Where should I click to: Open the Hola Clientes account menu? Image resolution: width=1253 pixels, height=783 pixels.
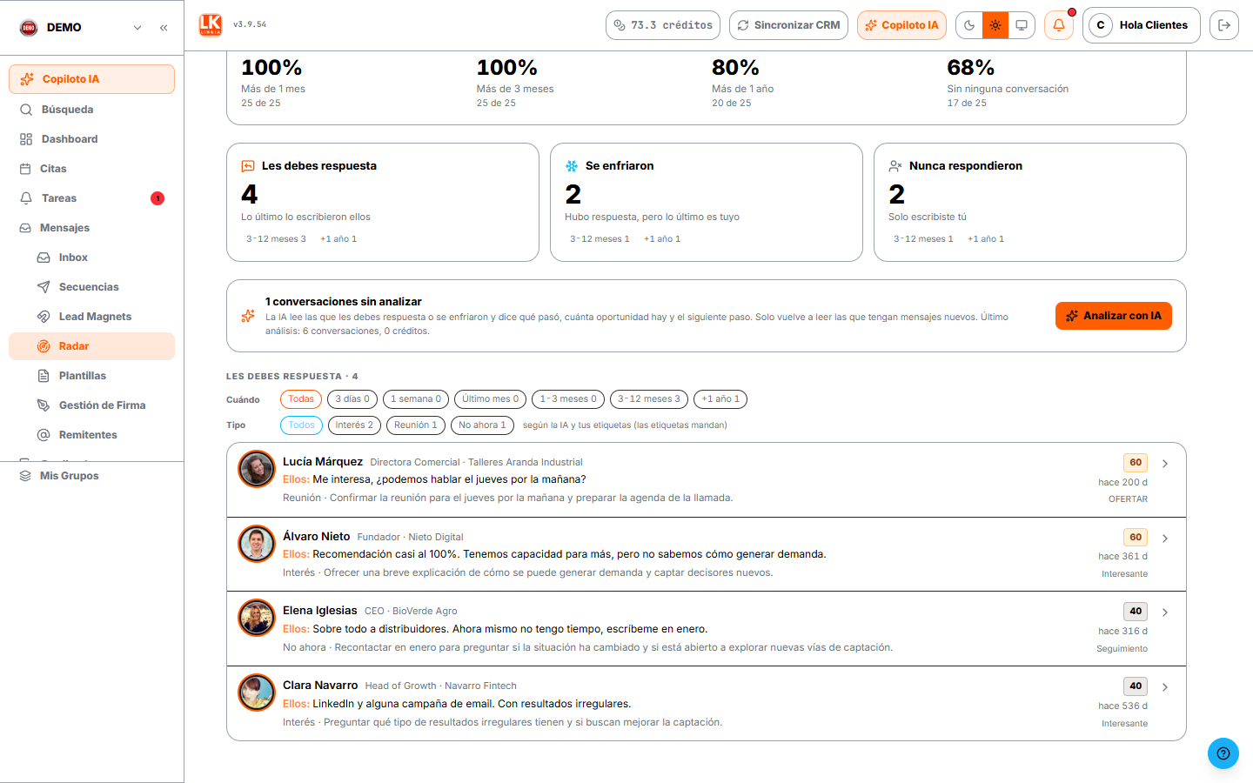coord(1142,25)
